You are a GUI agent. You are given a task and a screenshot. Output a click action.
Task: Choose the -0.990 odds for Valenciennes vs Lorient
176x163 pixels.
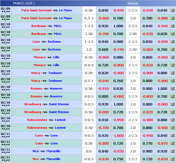(118, 120)
